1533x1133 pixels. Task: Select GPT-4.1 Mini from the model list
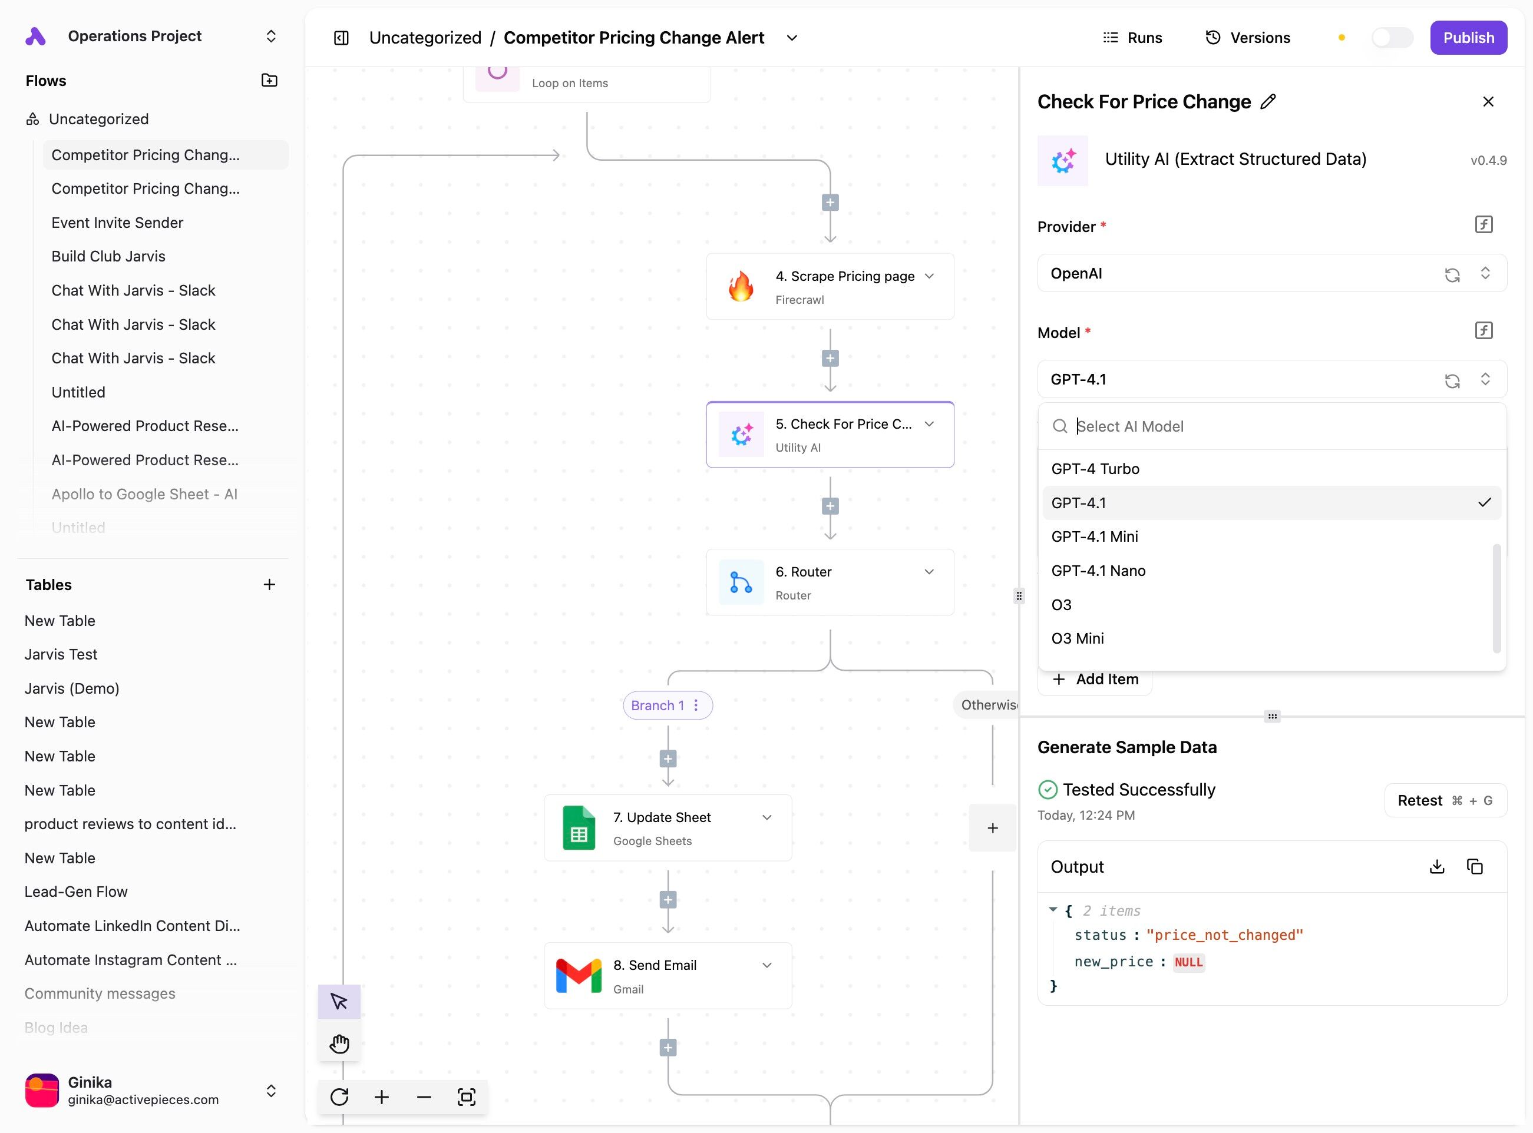[x=1095, y=536]
